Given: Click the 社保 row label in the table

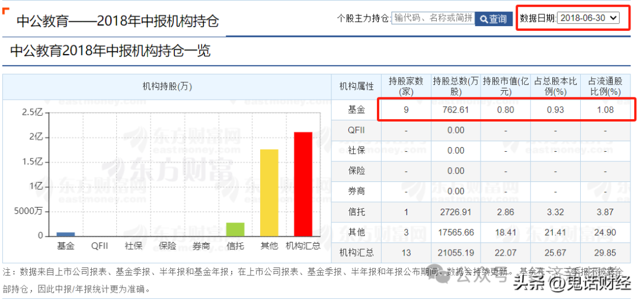Looking at the screenshot, I should tap(356, 151).
